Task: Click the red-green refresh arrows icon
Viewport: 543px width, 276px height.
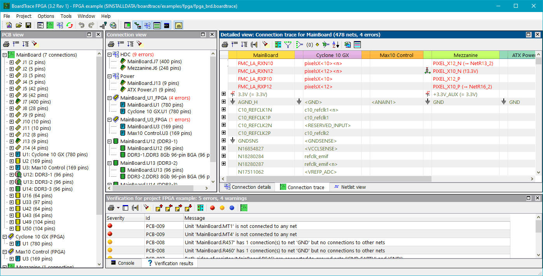Action: click(70, 26)
